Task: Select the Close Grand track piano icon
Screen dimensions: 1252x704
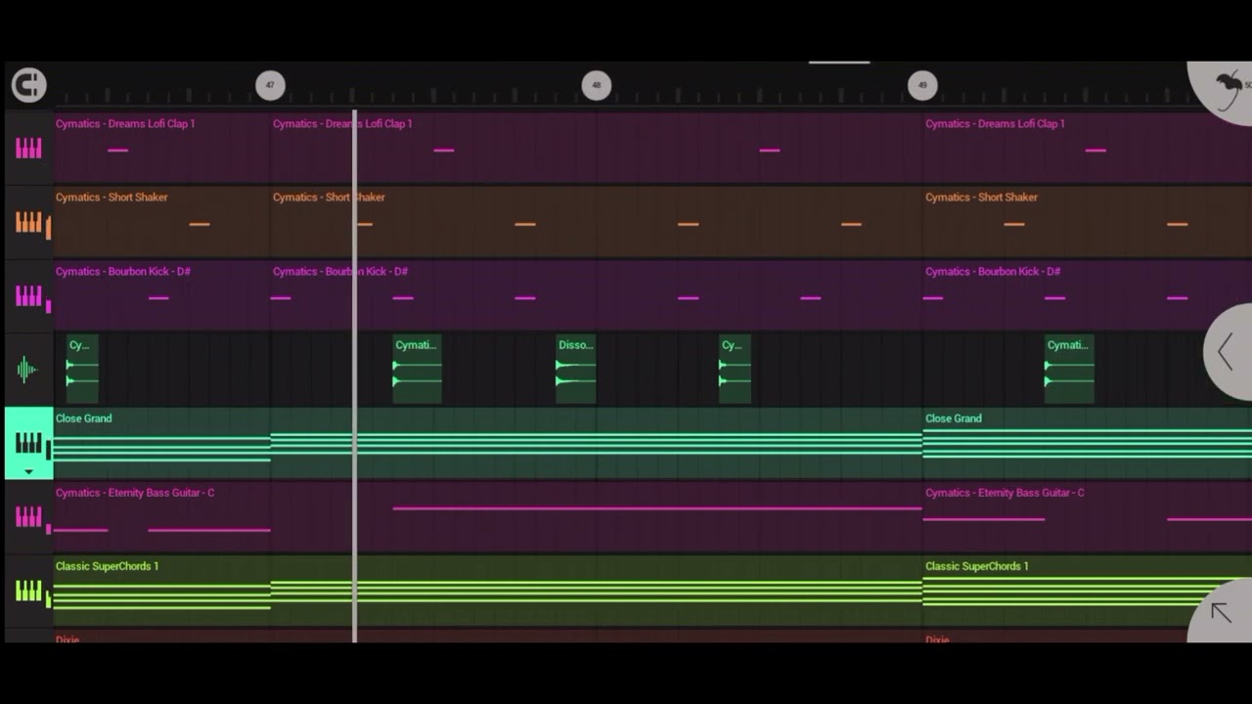Action: pyautogui.click(x=28, y=443)
